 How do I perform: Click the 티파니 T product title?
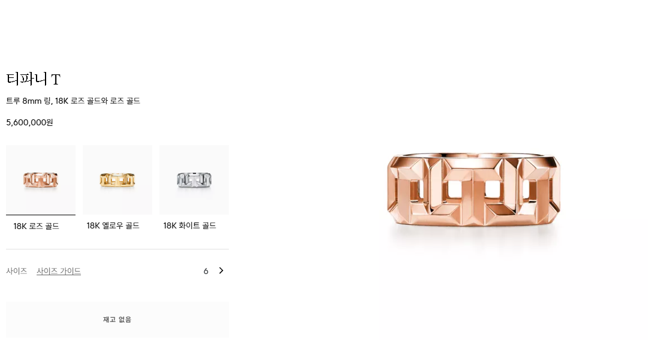coord(33,79)
